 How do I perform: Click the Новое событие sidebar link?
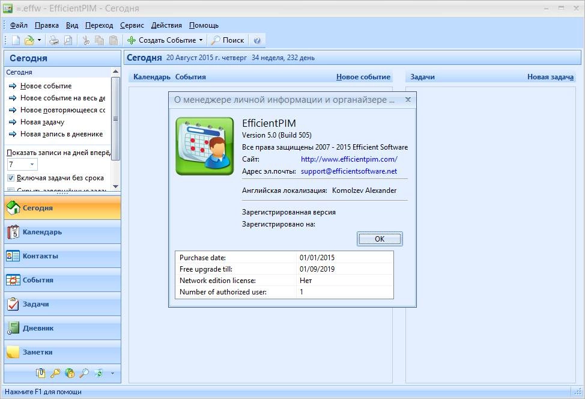(x=46, y=86)
